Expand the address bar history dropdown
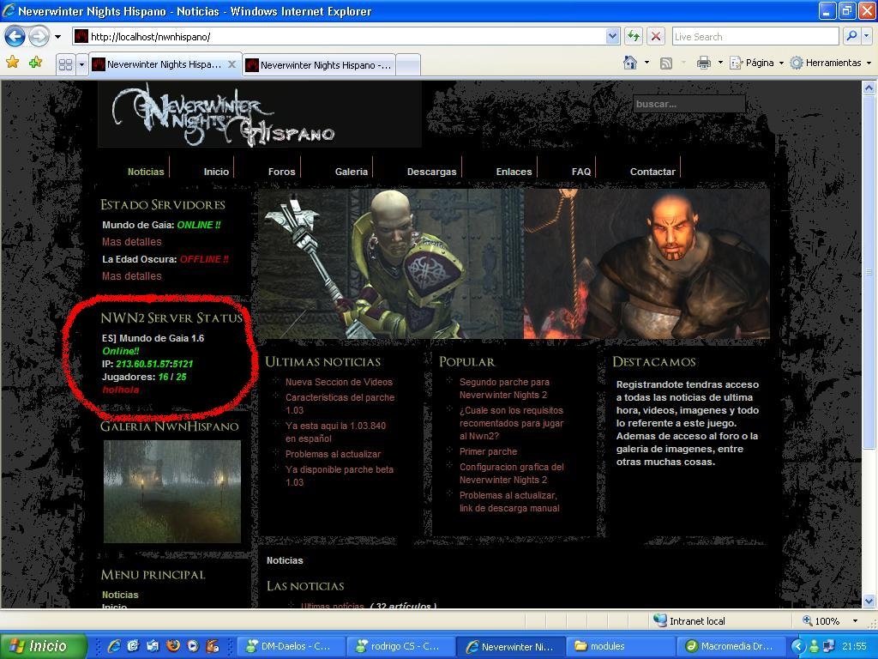This screenshot has width=878, height=659. tap(612, 36)
